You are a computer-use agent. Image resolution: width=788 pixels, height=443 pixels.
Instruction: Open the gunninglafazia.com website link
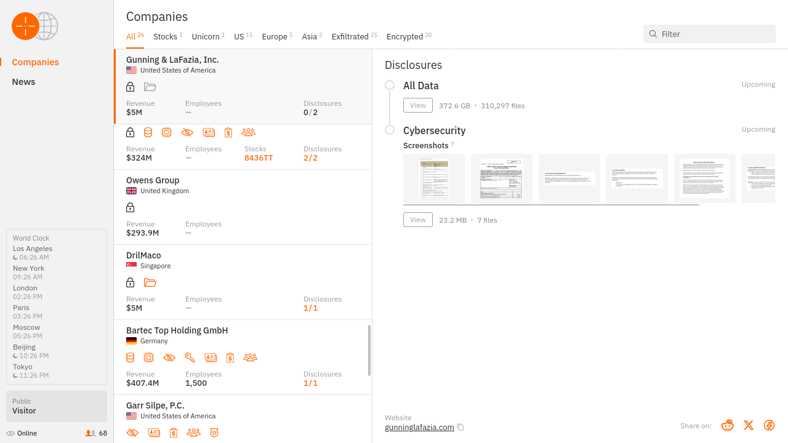419,427
